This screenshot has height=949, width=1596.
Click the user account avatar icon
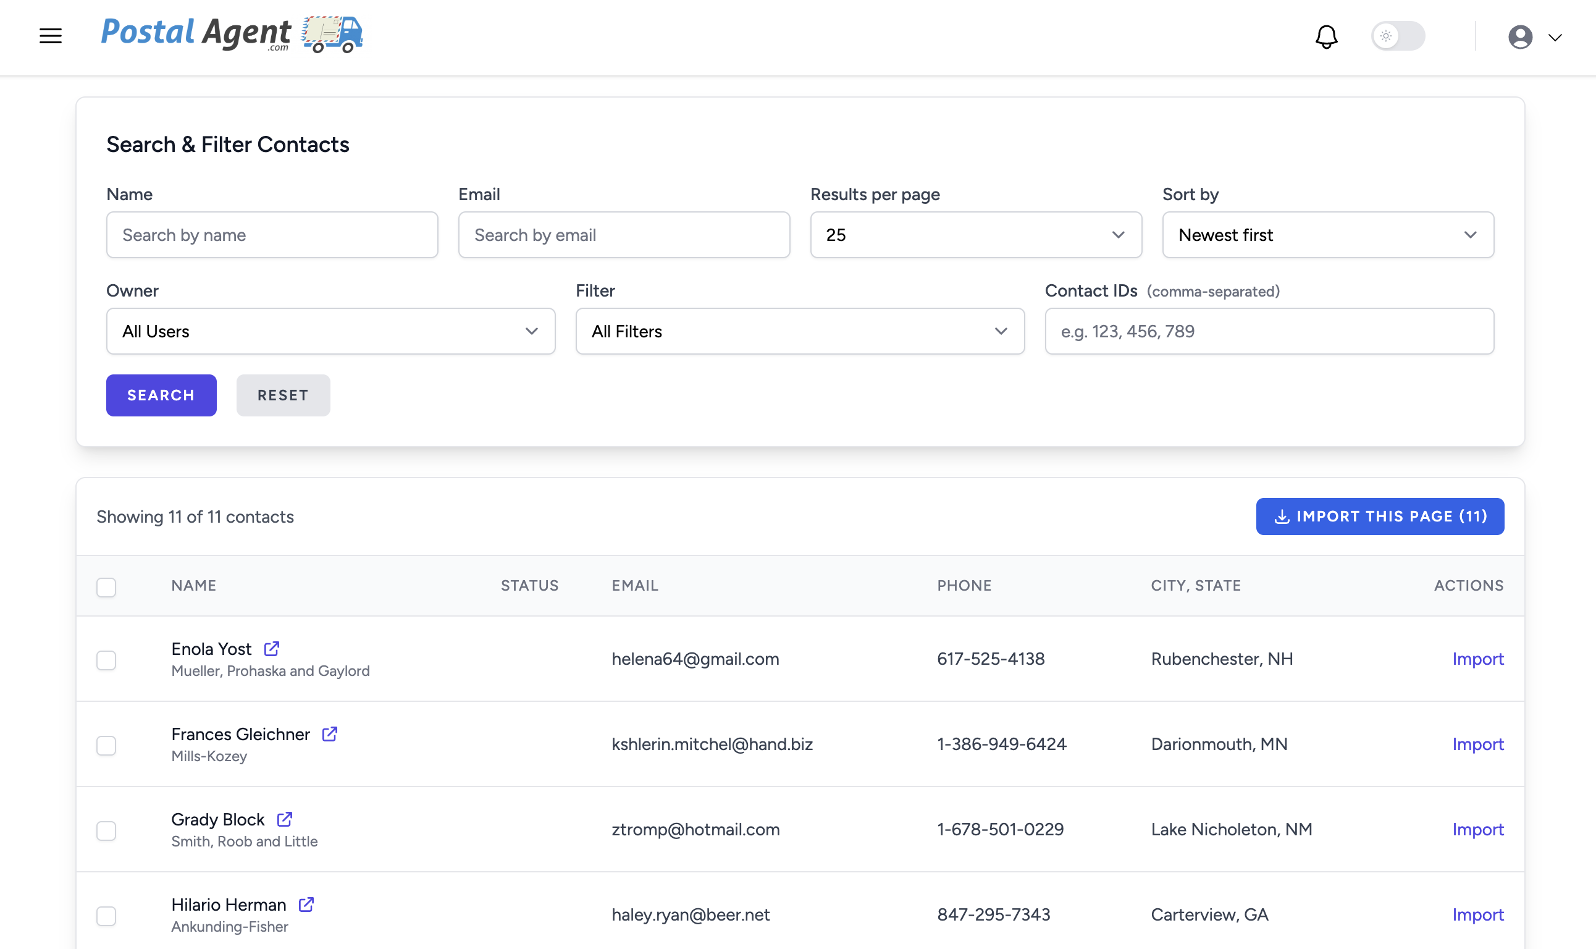[1520, 37]
